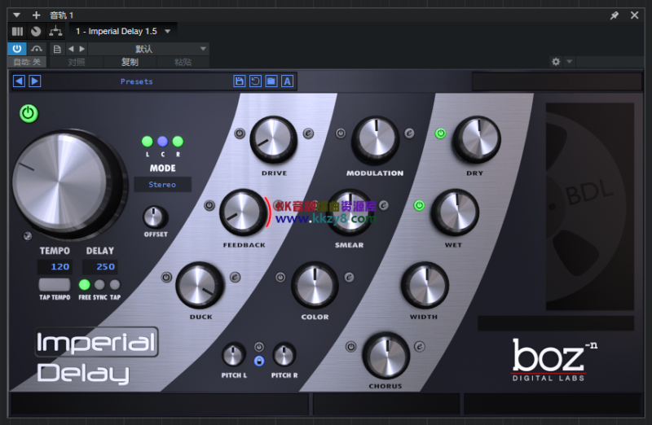Image resolution: width=652 pixels, height=425 pixels.
Task: Click the 'e' edit icon next to Chorus
Action: tap(420, 347)
